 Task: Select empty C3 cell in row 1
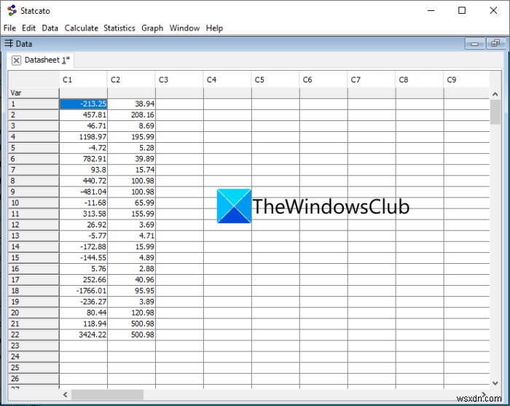179,104
